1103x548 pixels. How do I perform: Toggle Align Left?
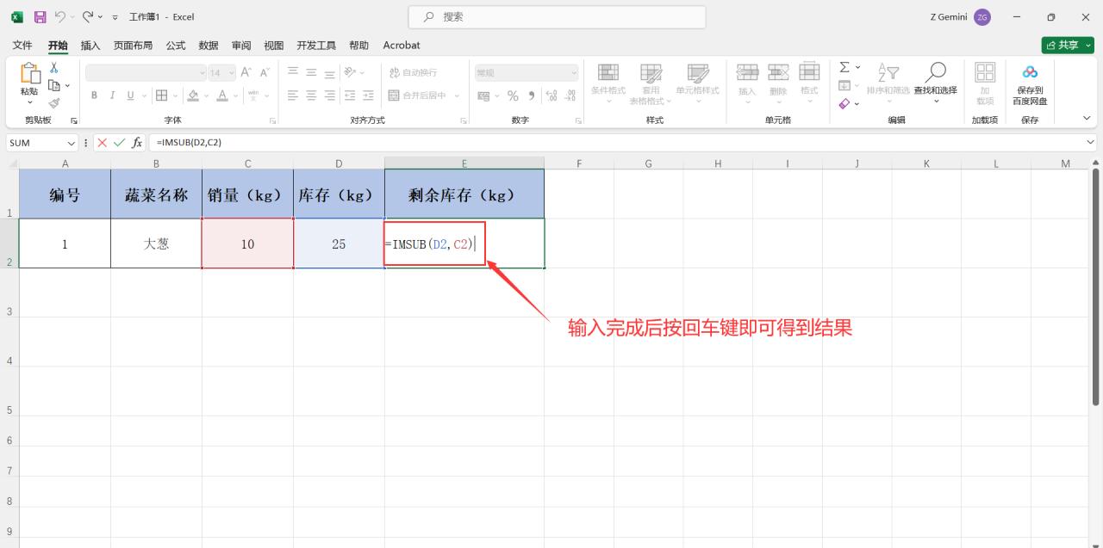(293, 95)
